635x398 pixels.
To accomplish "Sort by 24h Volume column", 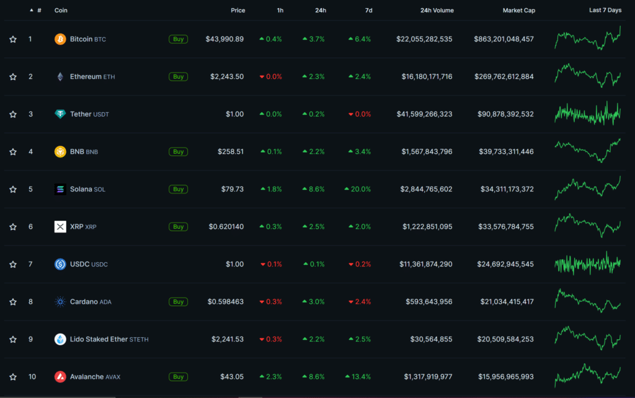I will click(437, 10).
